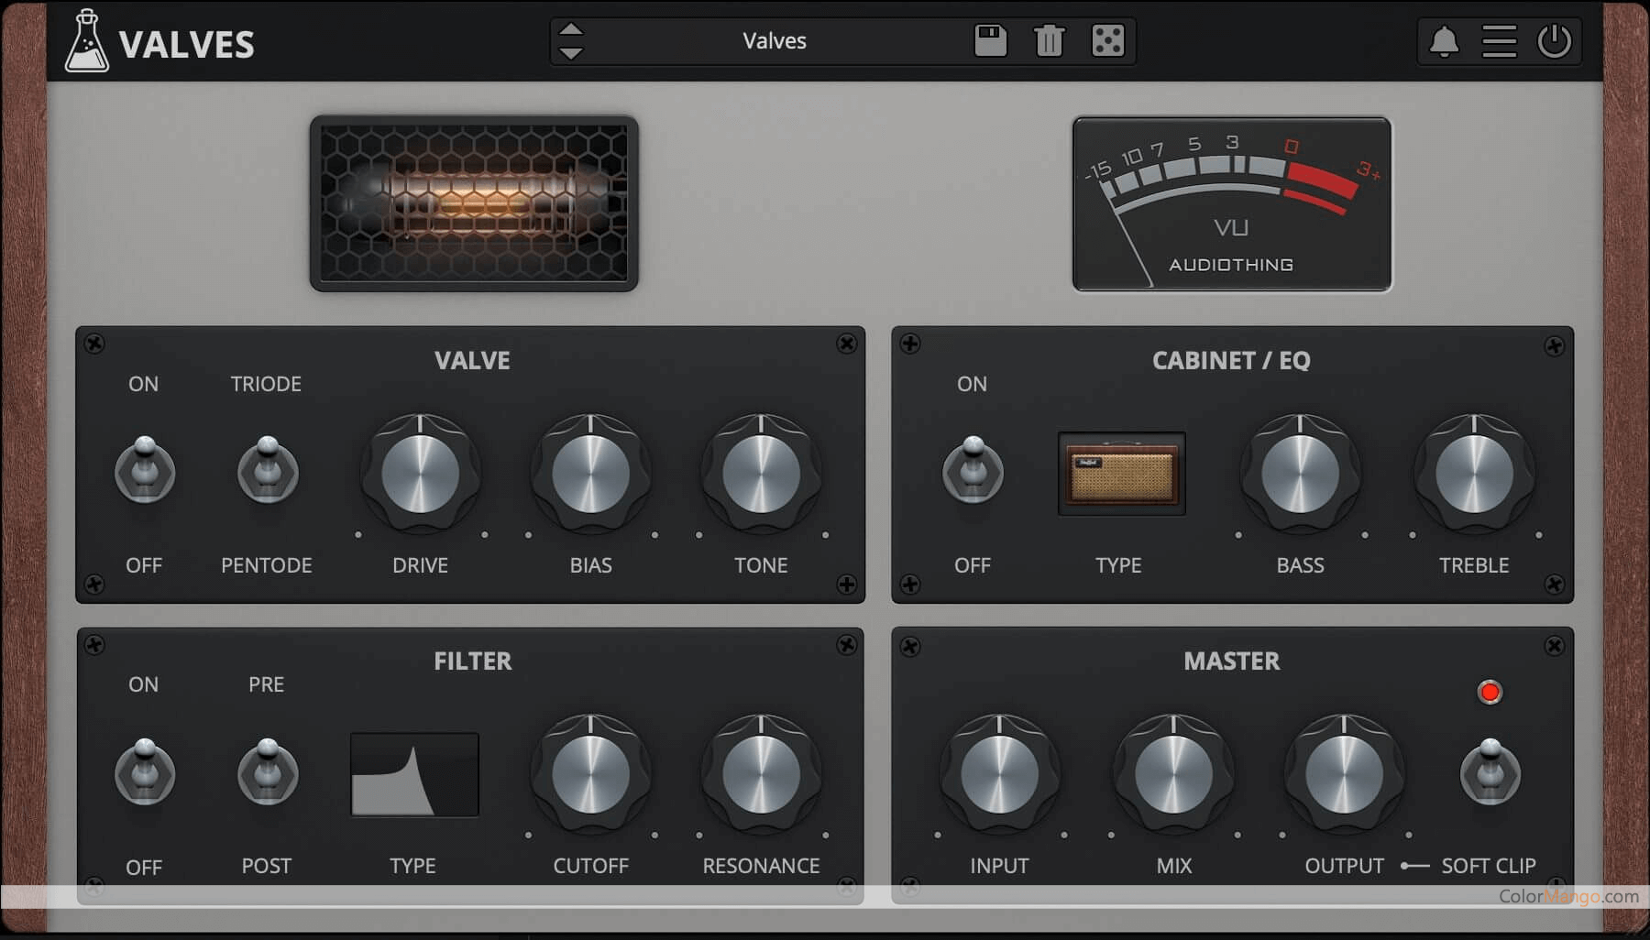Step to the previous preset with the up arrow
The image size is (1650, 940).
click(x=569, y=28)
